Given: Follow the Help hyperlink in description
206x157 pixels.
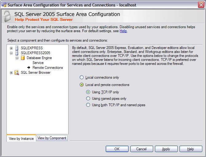Looking at the screenshot, I should [x=123, y=31].
